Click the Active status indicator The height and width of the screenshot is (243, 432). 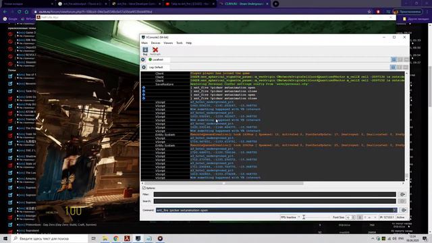click(400, 217)
